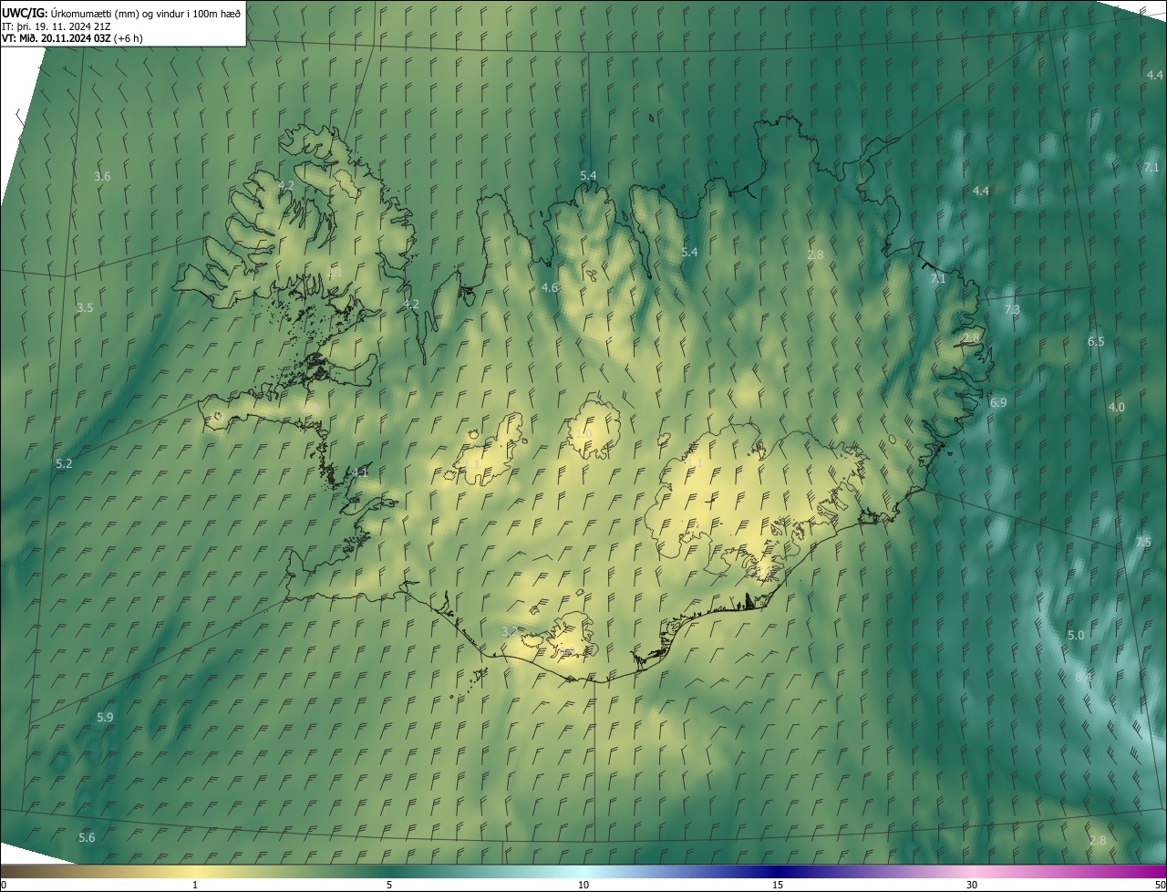Click the 1.1 value on the Langjökull glacier
Screen dimensions: 1167x892
[471, 465]
